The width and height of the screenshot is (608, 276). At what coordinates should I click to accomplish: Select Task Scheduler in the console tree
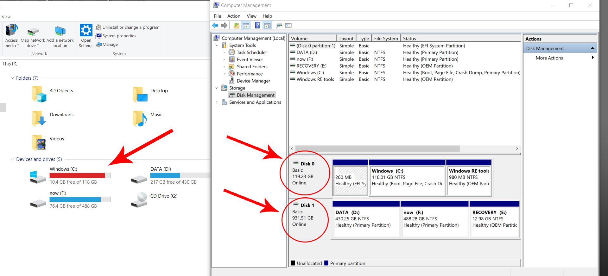point(252,52)
